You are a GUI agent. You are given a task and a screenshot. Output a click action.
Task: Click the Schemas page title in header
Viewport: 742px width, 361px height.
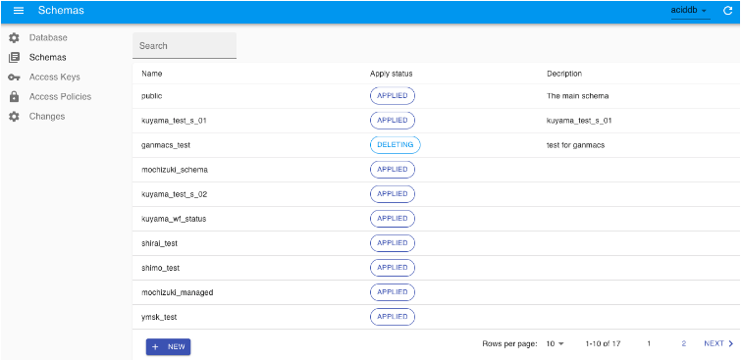tap(61, 11)
